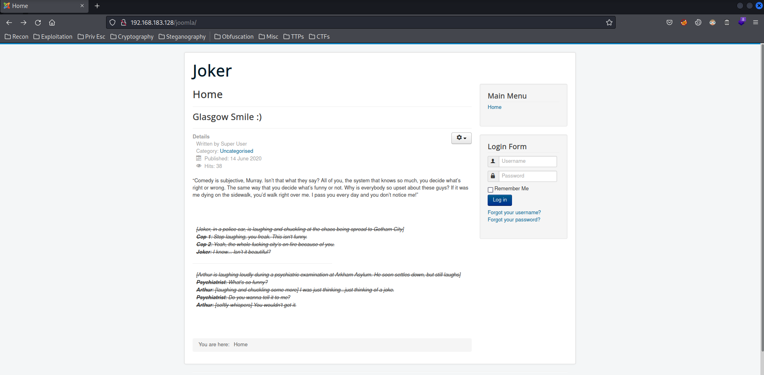Click the Published 14 June 2020 text
The height and width of the screenshot is (375, 764).
coord(233,159)
